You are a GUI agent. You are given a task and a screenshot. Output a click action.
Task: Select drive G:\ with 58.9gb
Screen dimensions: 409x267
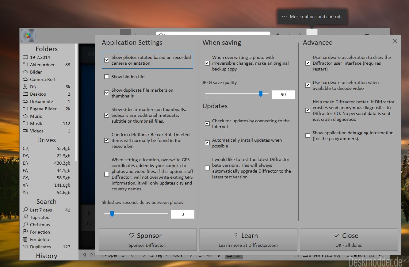47,178
